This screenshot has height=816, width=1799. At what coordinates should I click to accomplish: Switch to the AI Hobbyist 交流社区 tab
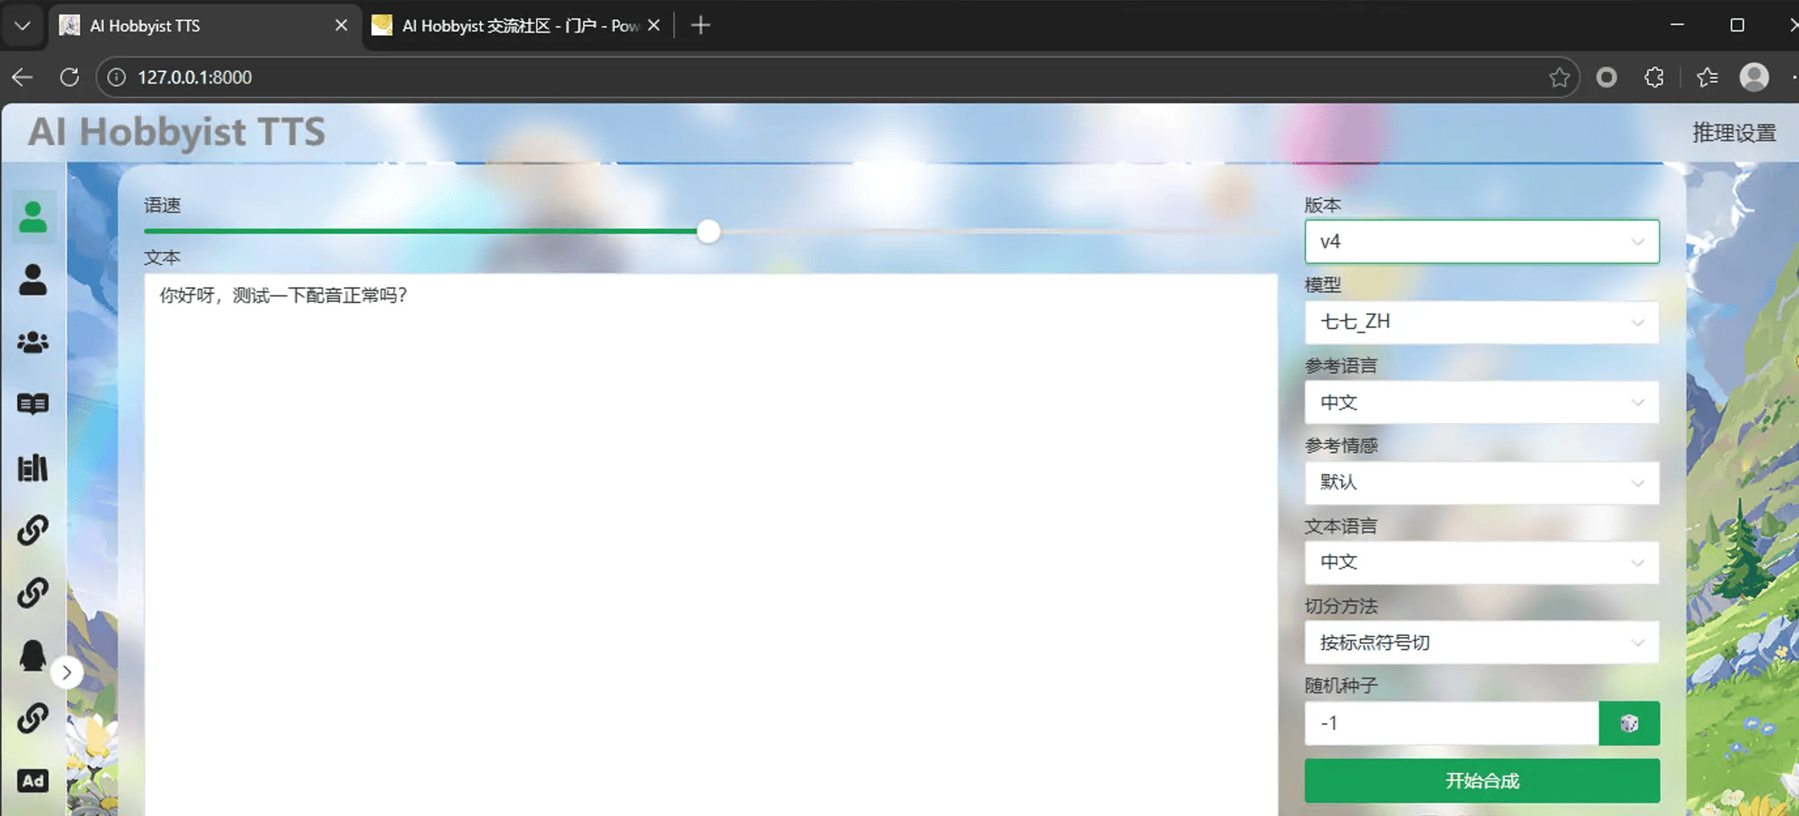518,25
